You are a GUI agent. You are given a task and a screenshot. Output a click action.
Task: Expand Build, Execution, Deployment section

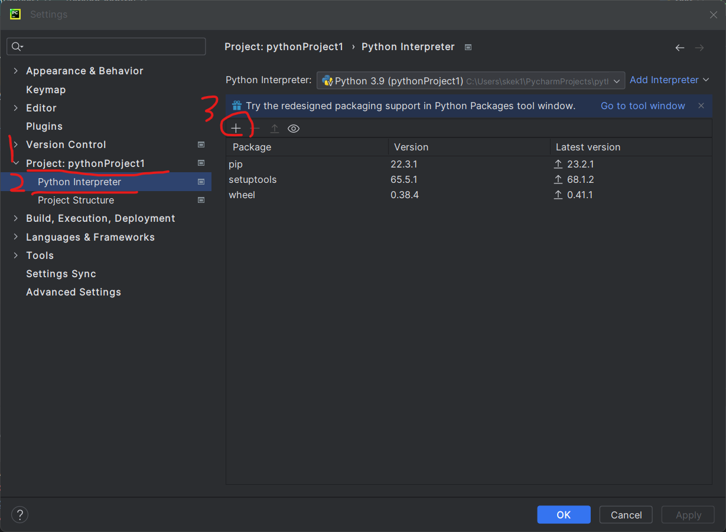point(15,218)
